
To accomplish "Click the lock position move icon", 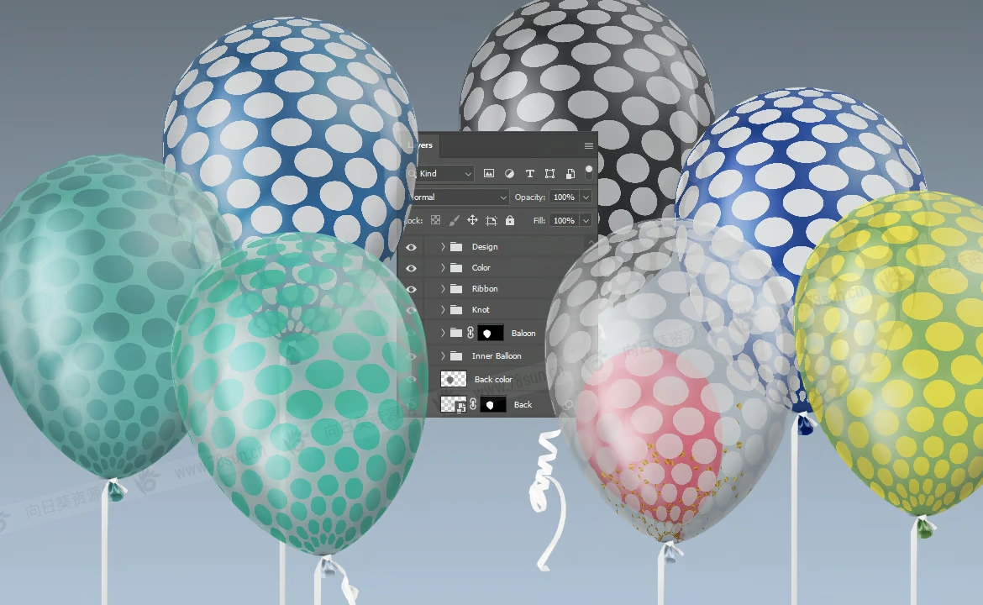I will pyautogui.click(x=472, y=220).
